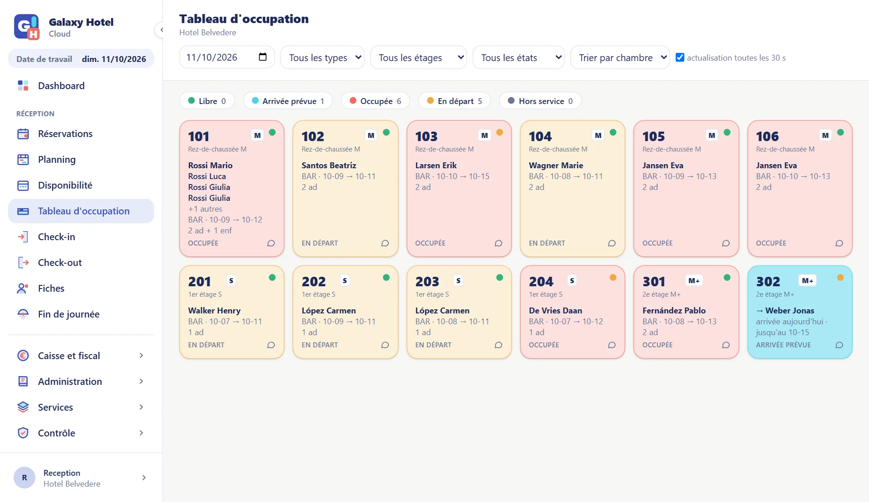The height and width of the screenshot is (502, 869).
Task: Open the Planning page
Action: point(81,160)
